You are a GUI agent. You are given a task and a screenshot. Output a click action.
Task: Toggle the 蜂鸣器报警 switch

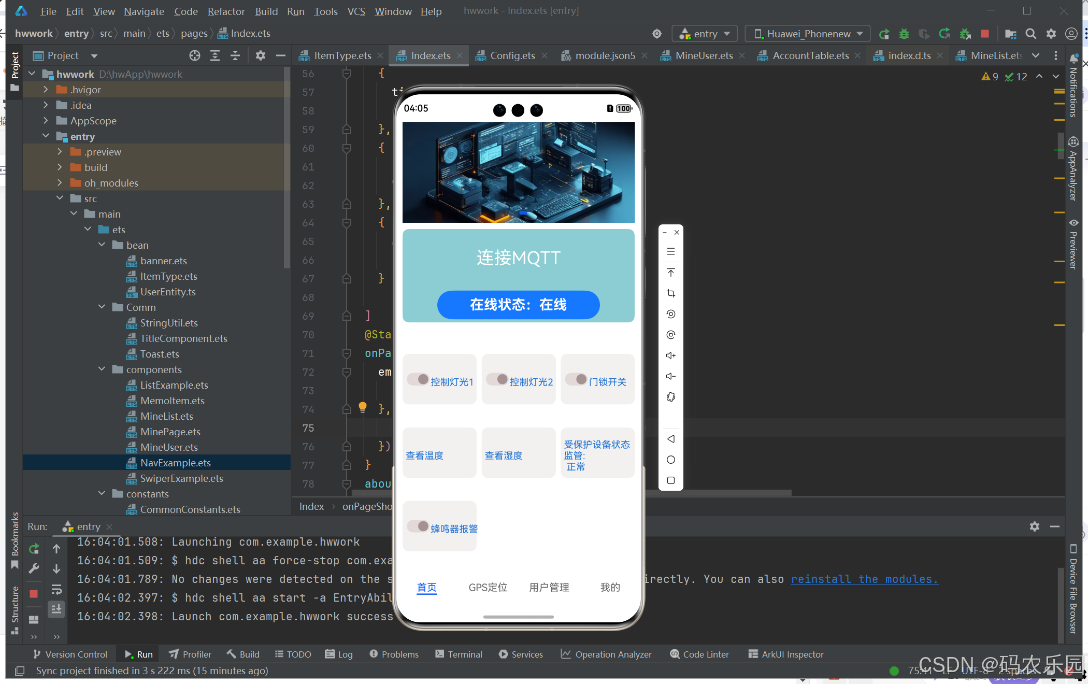point(418,526)
